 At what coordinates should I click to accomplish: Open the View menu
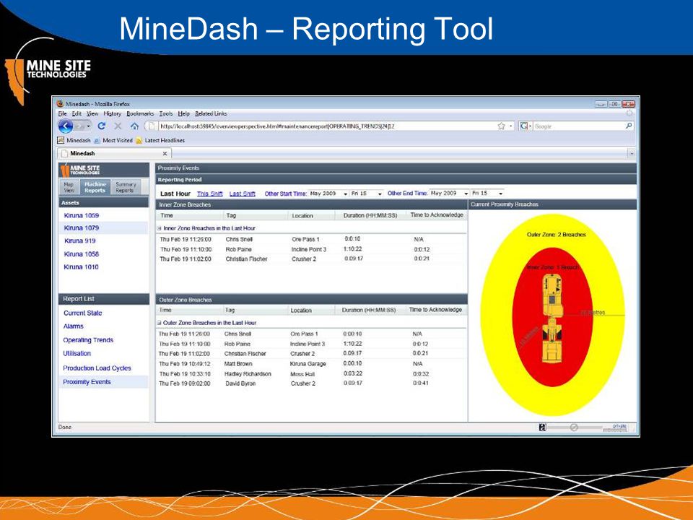coord(92,113)
